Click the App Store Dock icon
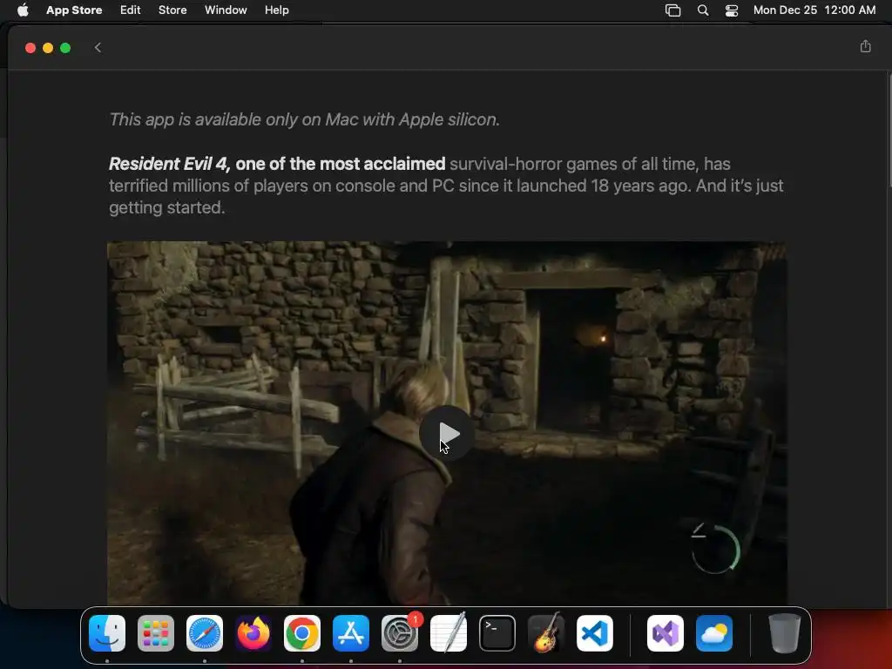 (x=351, y=633)
